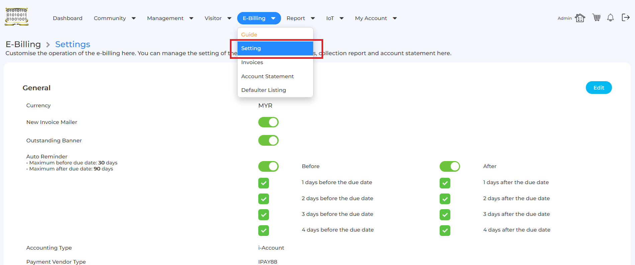635x265 pixels.
Task: Select Invoices from the E-Billing menu
Action: pos(252,62)
